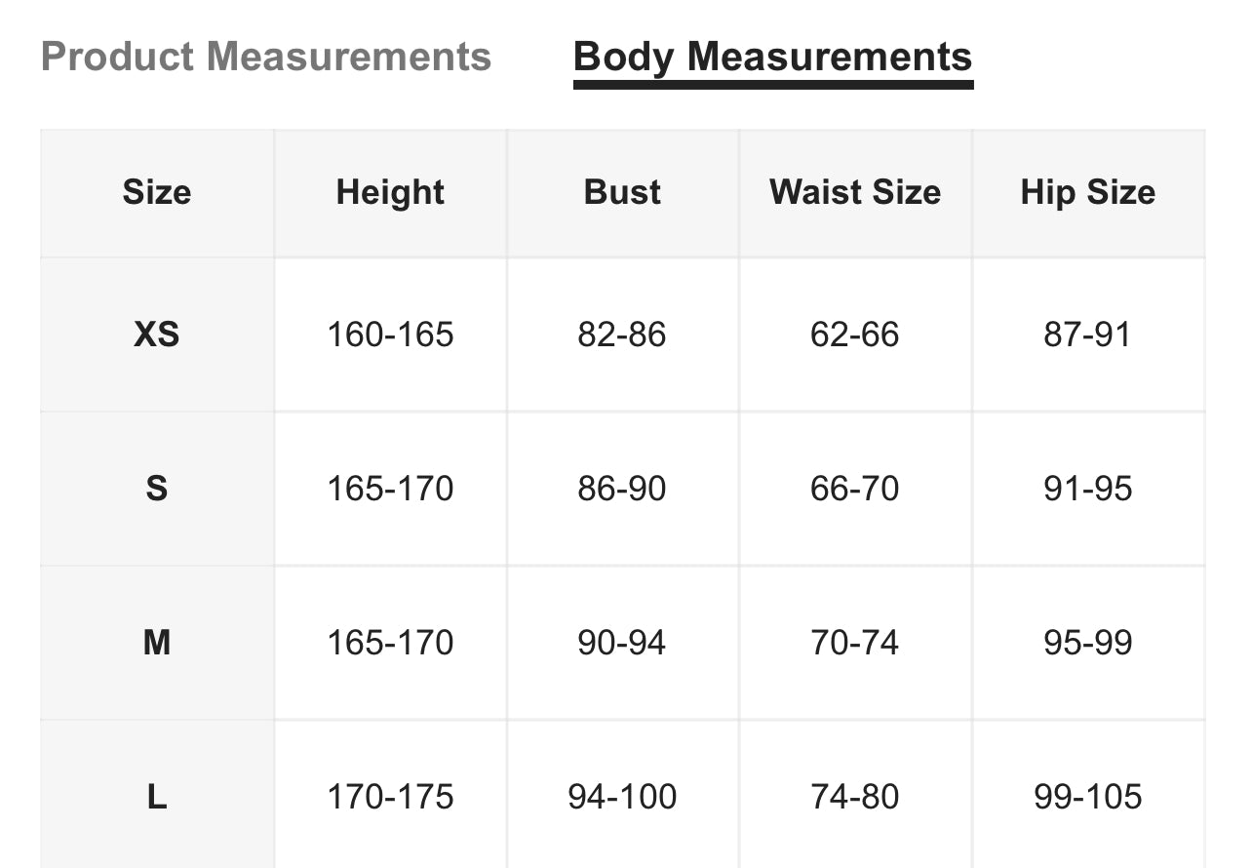Screen dimensions: 1252x868
Task: Click the Hip Size column header
Action: tap(1088, 192)
